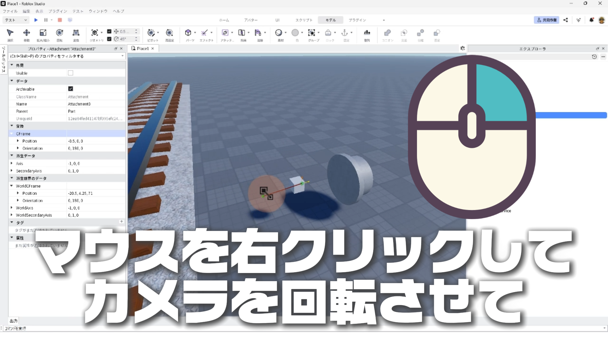Viewport: 608px width, 342px height.
Task: Click the Material sphere icon
Action: (x=279, y=33)
